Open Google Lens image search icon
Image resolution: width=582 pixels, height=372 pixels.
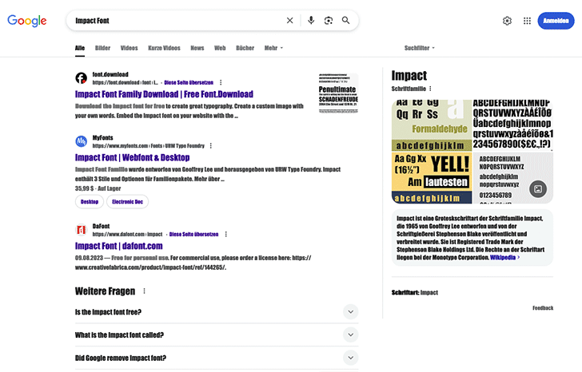point(329,21)
